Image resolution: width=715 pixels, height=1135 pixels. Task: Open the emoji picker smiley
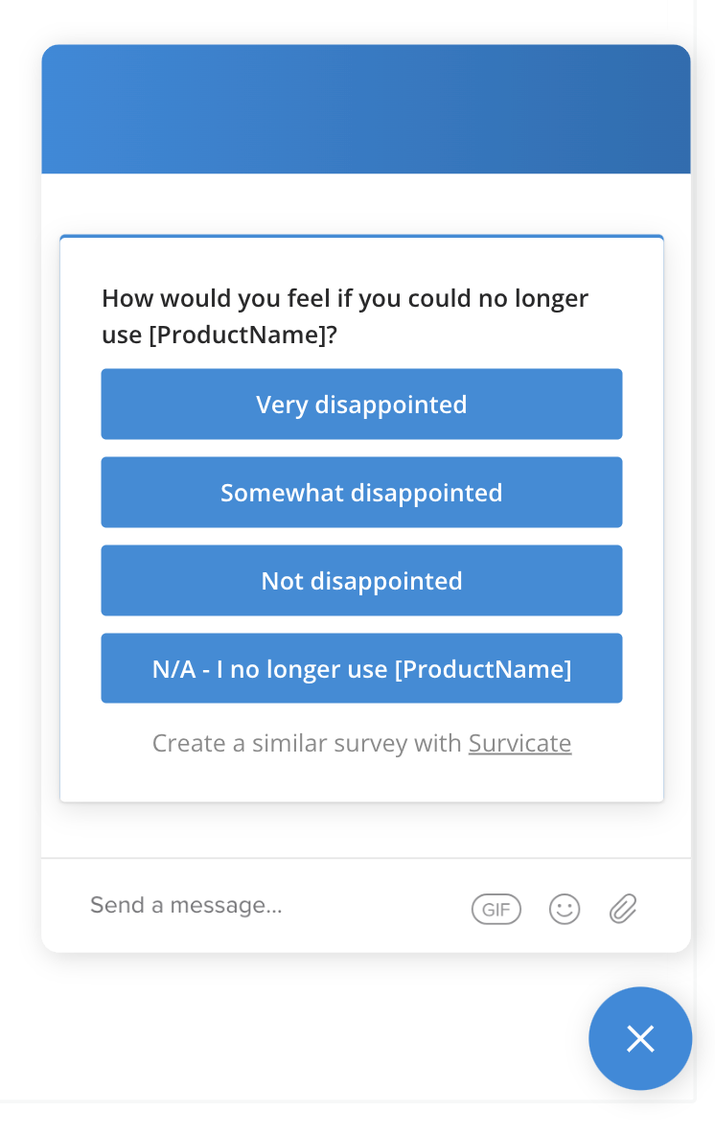pos(565,909)
